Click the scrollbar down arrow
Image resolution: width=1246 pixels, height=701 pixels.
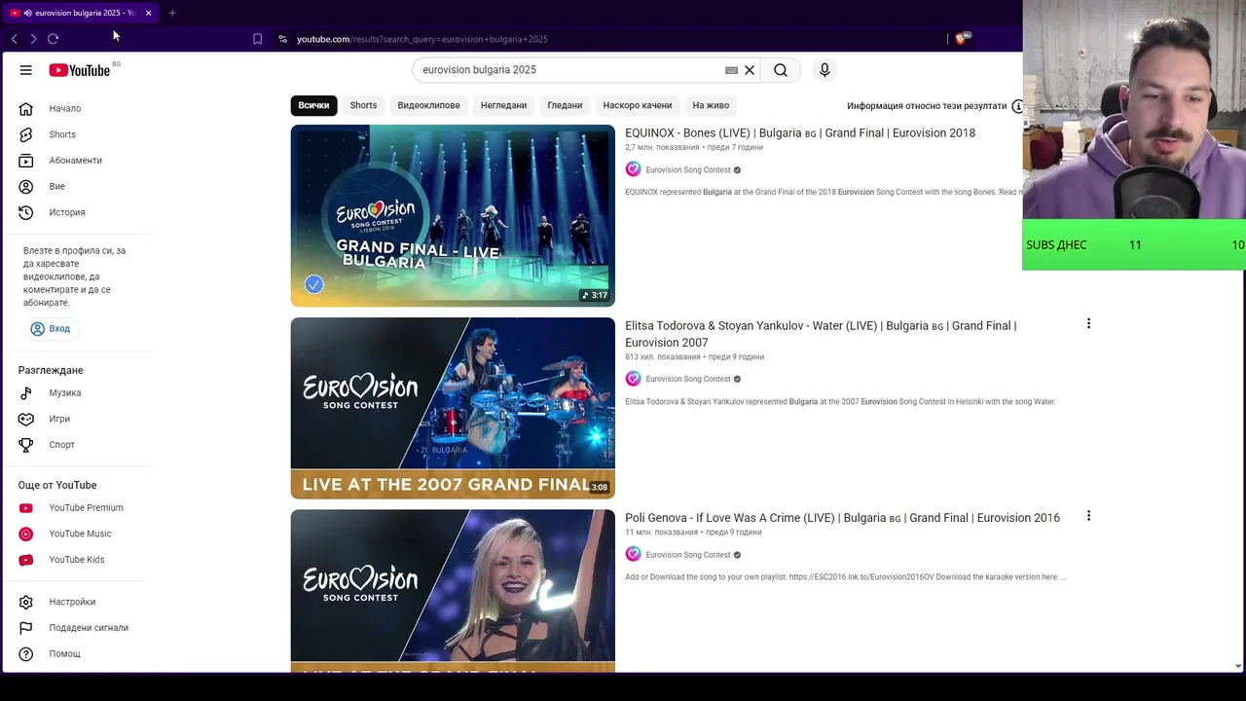point(1237,666)
